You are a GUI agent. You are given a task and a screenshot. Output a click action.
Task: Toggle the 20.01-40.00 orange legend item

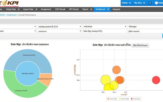tap(112, 99)
